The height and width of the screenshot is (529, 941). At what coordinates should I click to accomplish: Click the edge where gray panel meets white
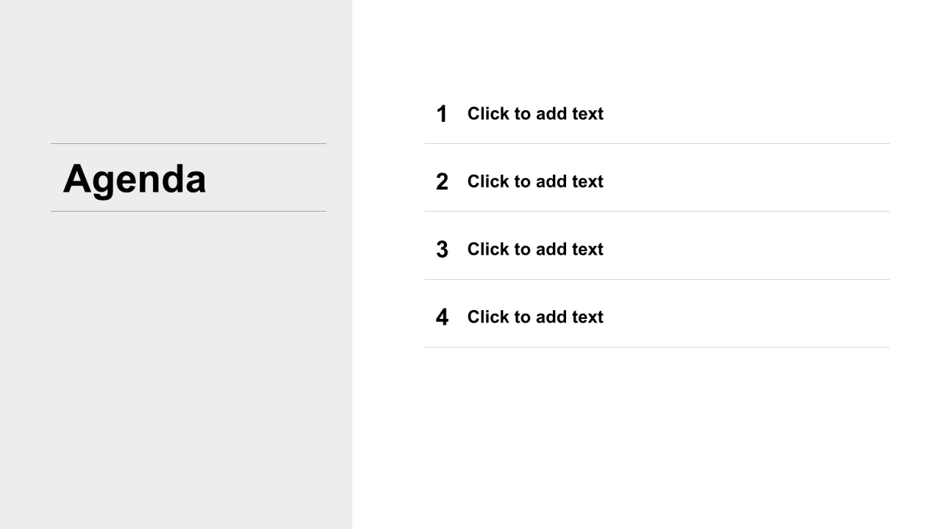(352, 264)
